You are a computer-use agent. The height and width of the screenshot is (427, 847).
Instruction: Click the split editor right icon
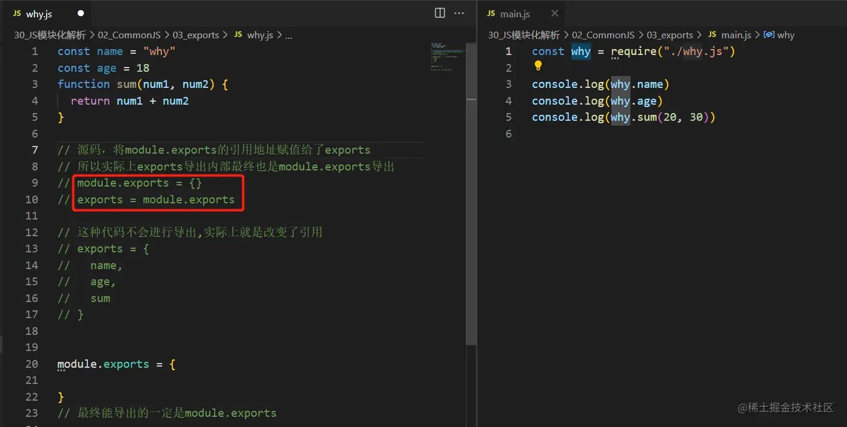coord(440,13)
